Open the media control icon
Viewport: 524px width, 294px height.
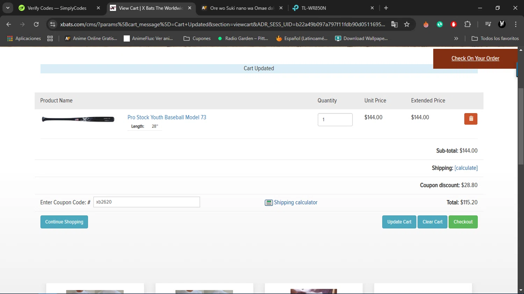(x=488, y=24)
